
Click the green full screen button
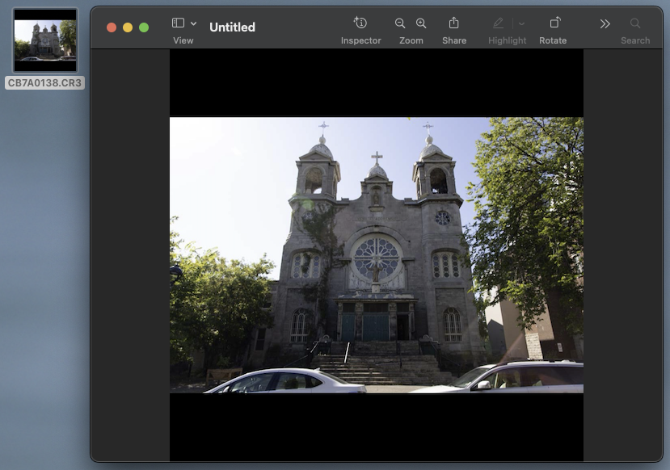[144, 27]
